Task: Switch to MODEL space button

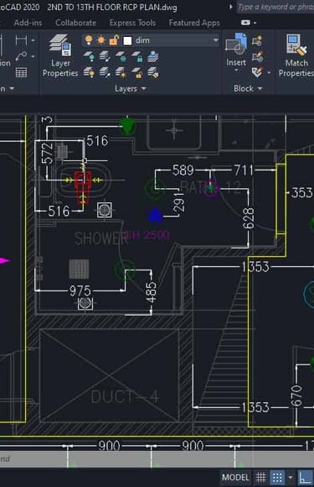Action: pyautogui.click(x=235, y=478)
